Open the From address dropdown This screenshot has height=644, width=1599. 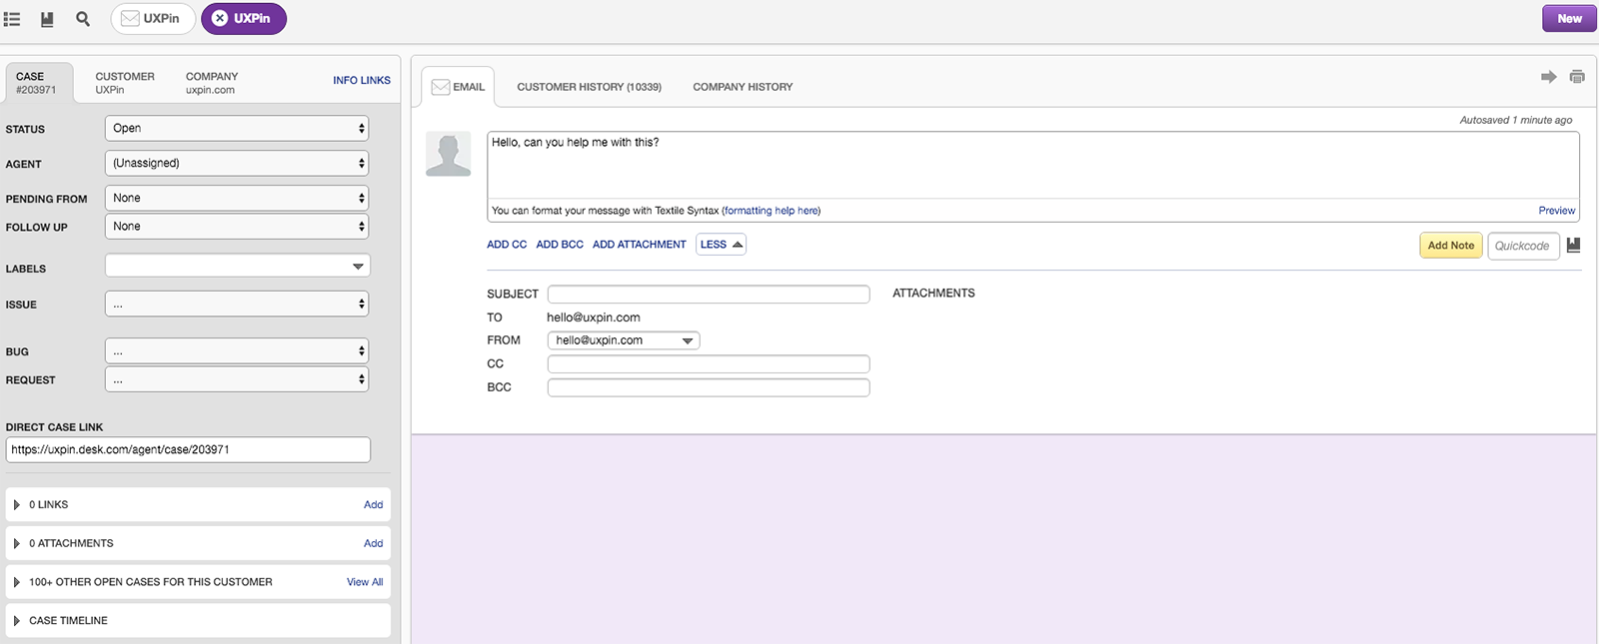click(624, 340)
